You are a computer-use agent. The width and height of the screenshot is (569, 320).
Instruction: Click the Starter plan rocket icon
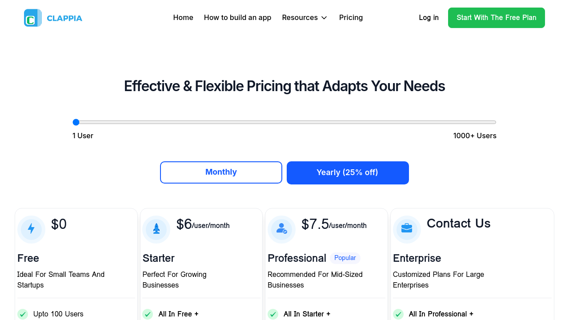pos(156,229)
